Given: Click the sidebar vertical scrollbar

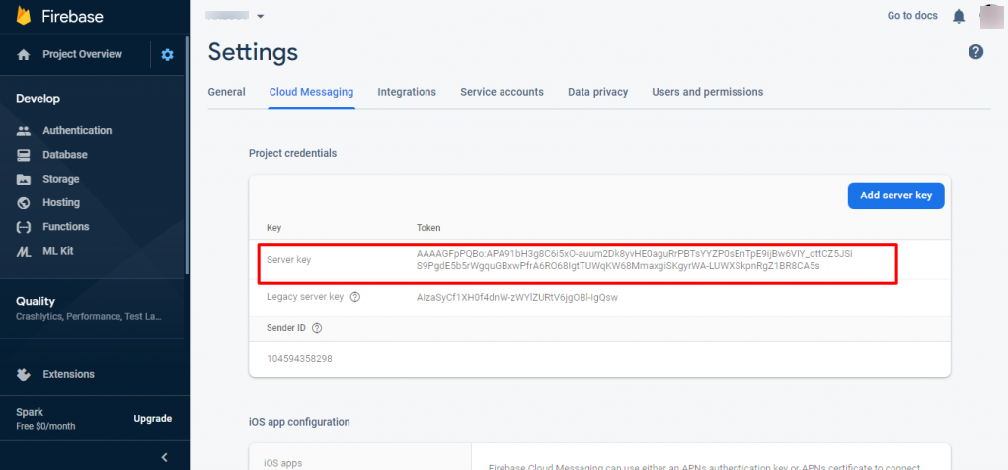Looking at the screenshot, I should [187, 154].
